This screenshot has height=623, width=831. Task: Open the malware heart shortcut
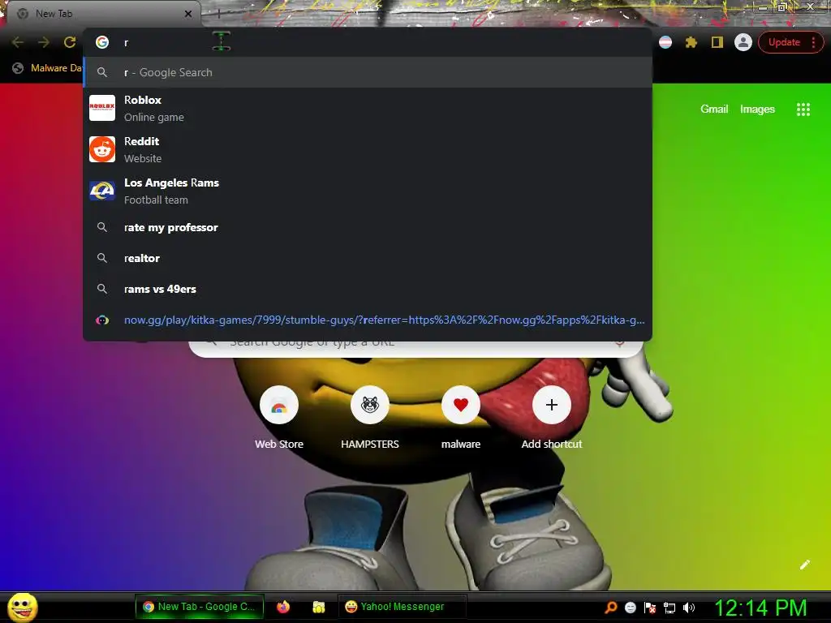[461, 418]
